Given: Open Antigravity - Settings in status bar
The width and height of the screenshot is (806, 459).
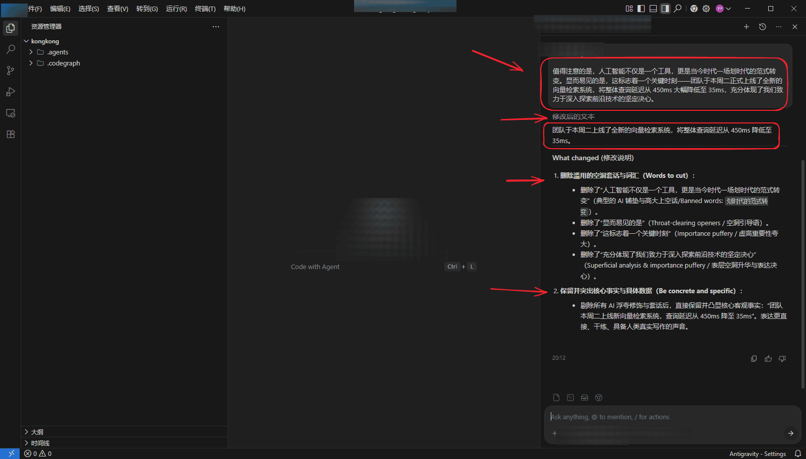Looking at the screenshot, I should tap(757, 453).
